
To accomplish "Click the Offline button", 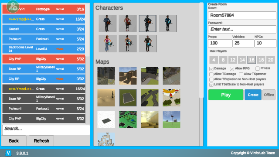I will (269, 95).
